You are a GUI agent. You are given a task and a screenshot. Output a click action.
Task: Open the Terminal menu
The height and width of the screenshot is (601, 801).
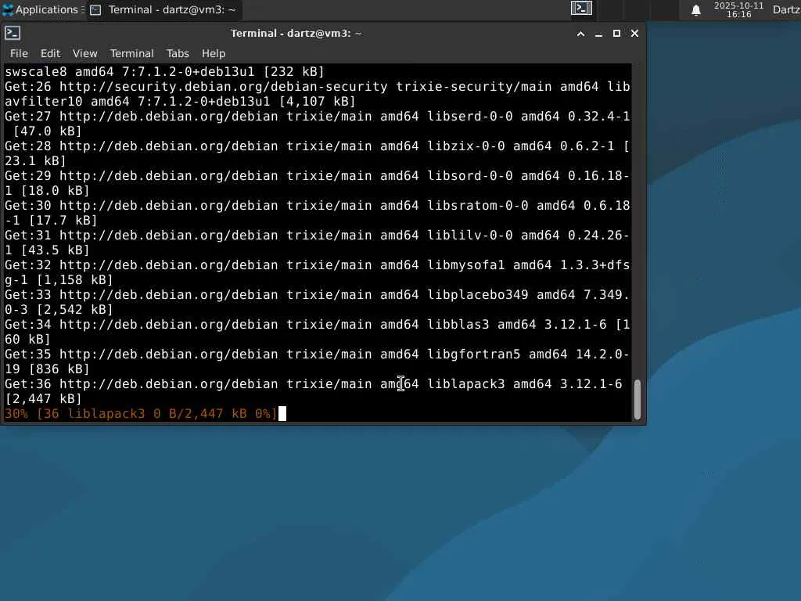point(131,53)
